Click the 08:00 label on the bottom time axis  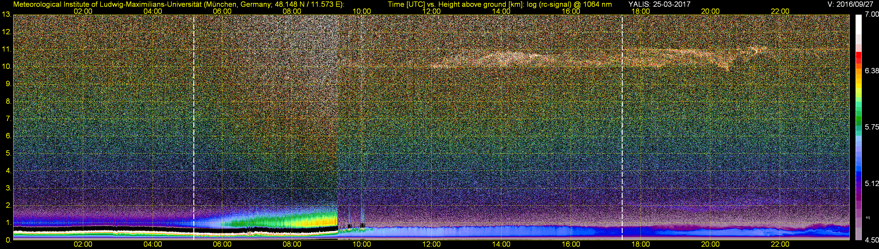click(292, 245)
